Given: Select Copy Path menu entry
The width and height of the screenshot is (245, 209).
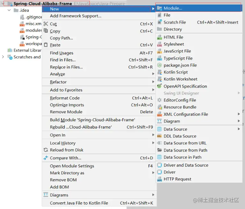Looking at the screenshot, I should [x=99, y=38].
